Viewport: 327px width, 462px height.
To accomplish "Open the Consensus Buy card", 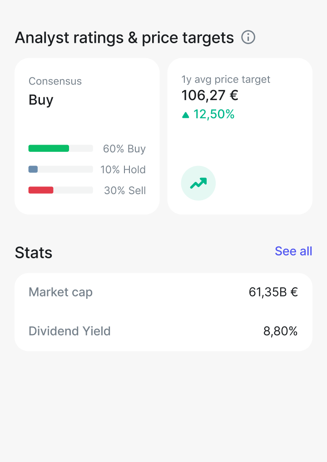I will coord(87,136).
